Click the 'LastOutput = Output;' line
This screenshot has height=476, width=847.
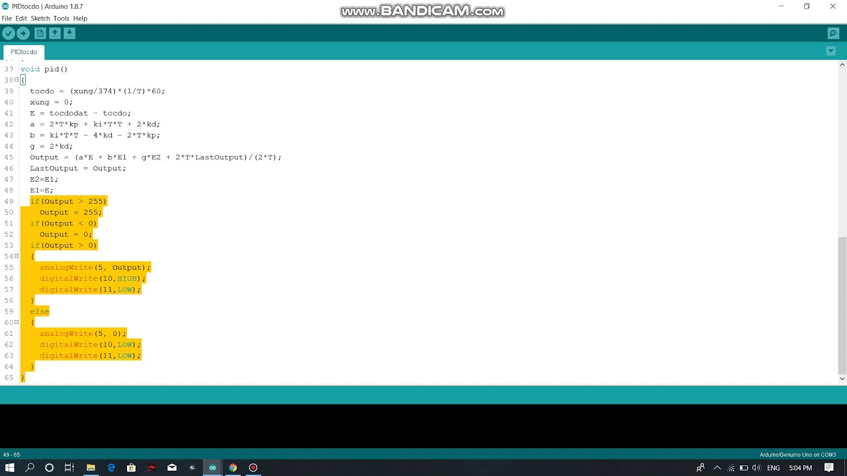click(x=77, y=169)
